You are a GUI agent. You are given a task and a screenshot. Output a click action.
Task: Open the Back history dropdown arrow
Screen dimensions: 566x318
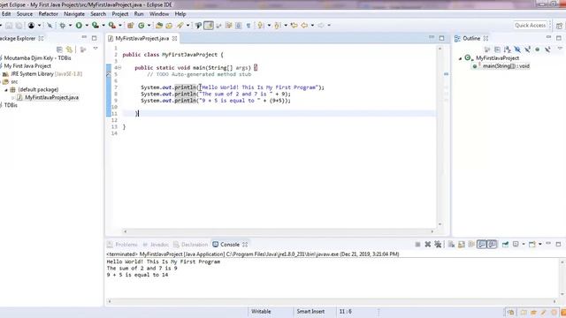(x=312, y=26)
